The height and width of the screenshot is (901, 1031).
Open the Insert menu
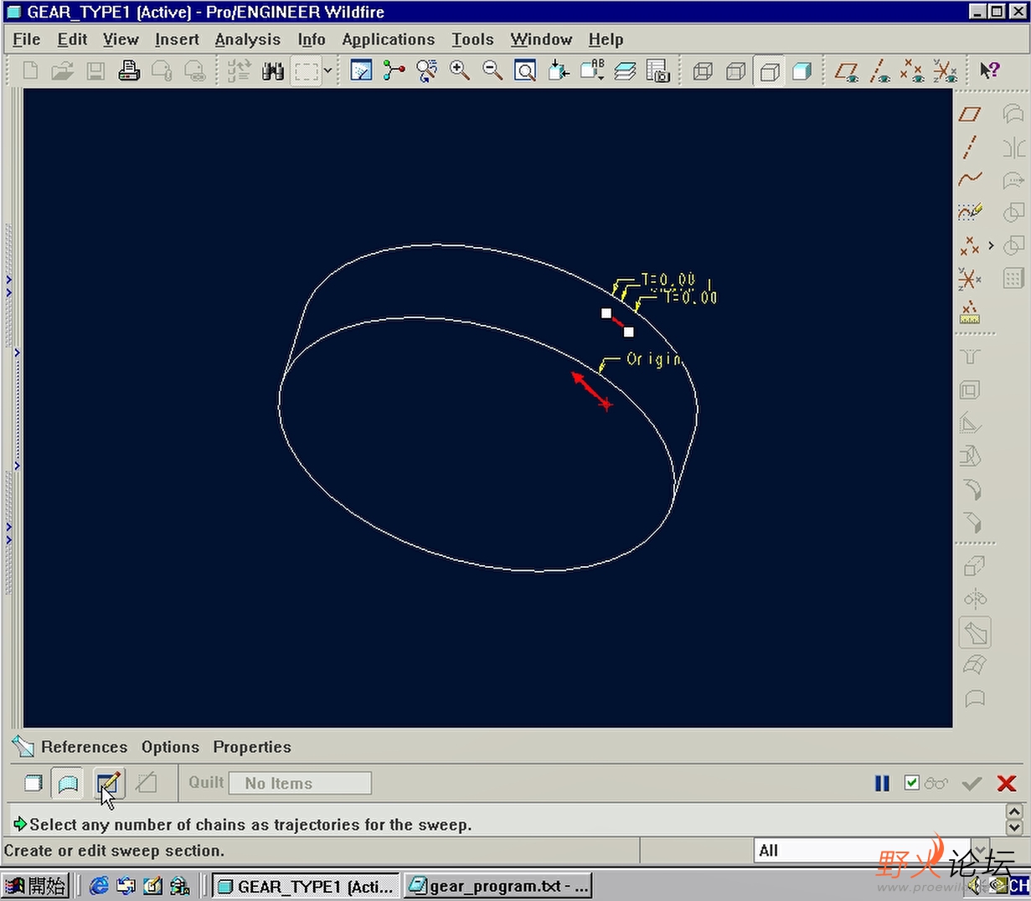click(x=177, y=39)
